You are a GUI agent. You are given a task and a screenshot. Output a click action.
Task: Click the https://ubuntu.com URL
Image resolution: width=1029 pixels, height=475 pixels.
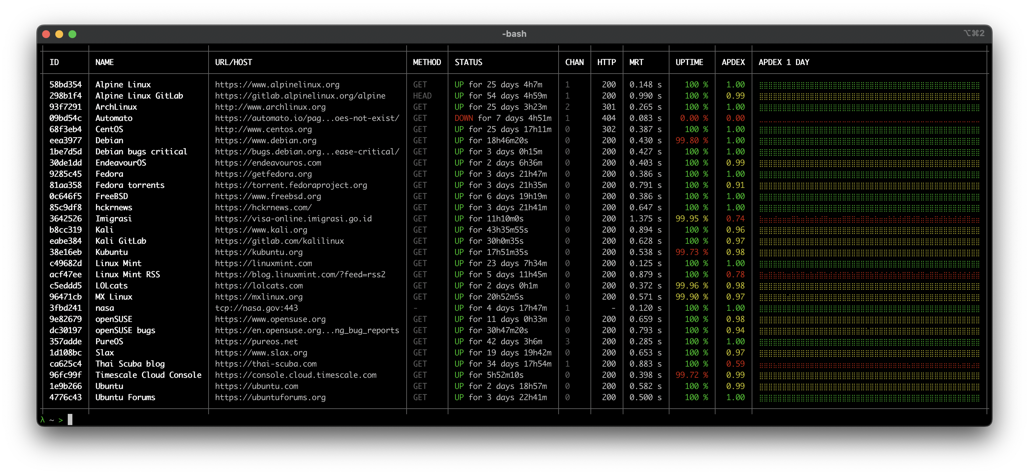pyautogui.click(x=256, y=386)
